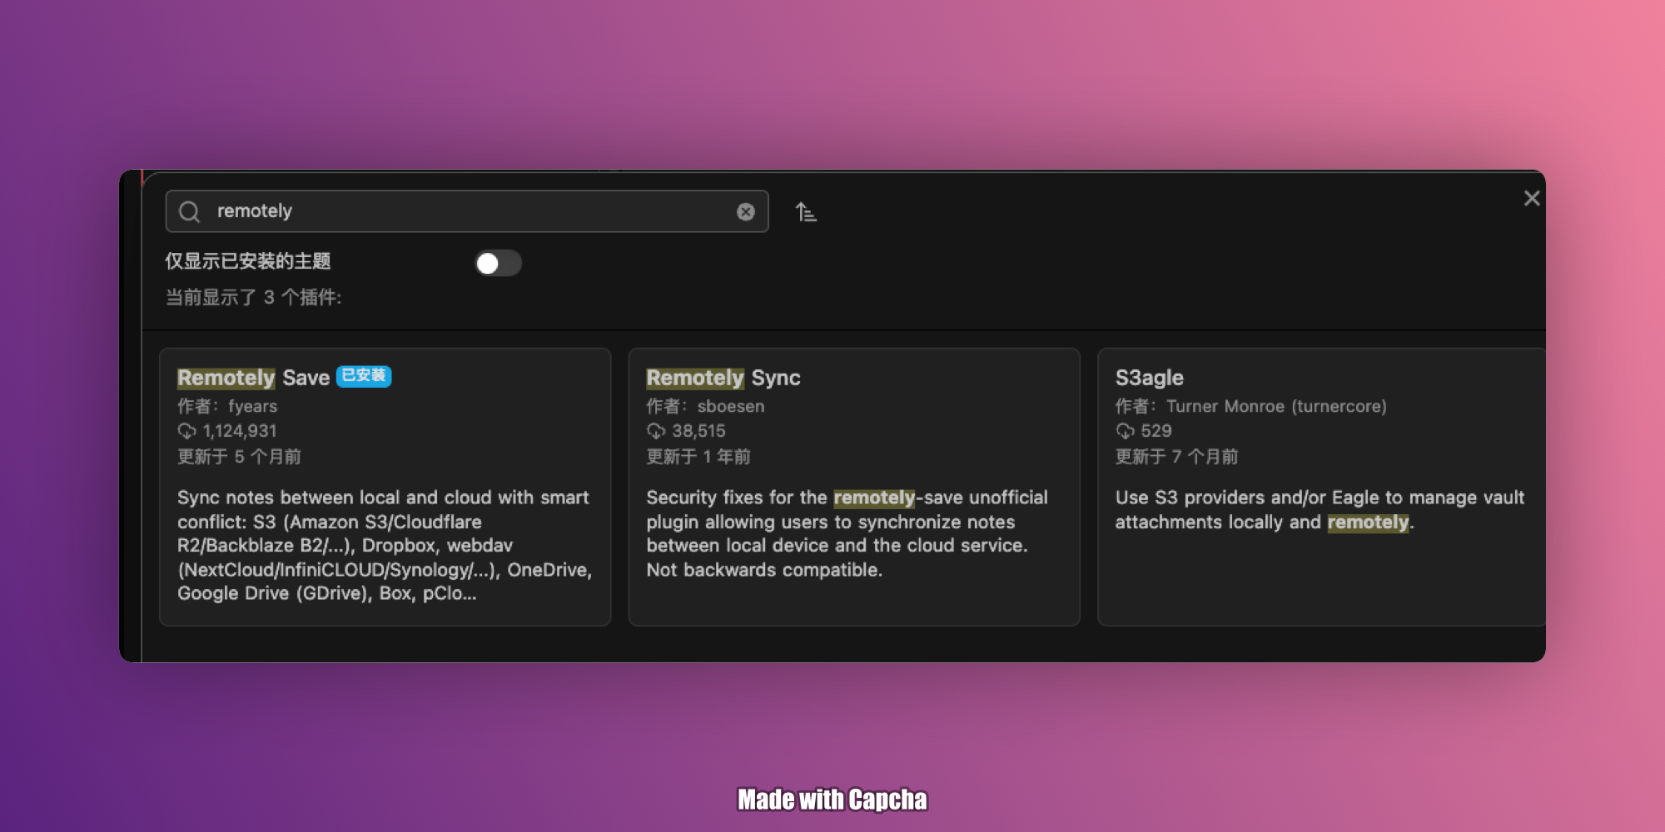Click author Turner Monroe on S3agle

click(x=1278, y=407)
